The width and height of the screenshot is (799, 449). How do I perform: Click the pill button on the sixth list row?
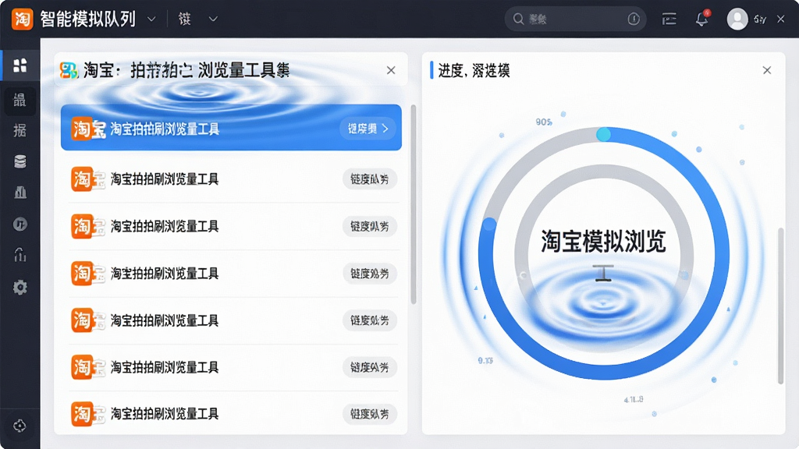369,368
